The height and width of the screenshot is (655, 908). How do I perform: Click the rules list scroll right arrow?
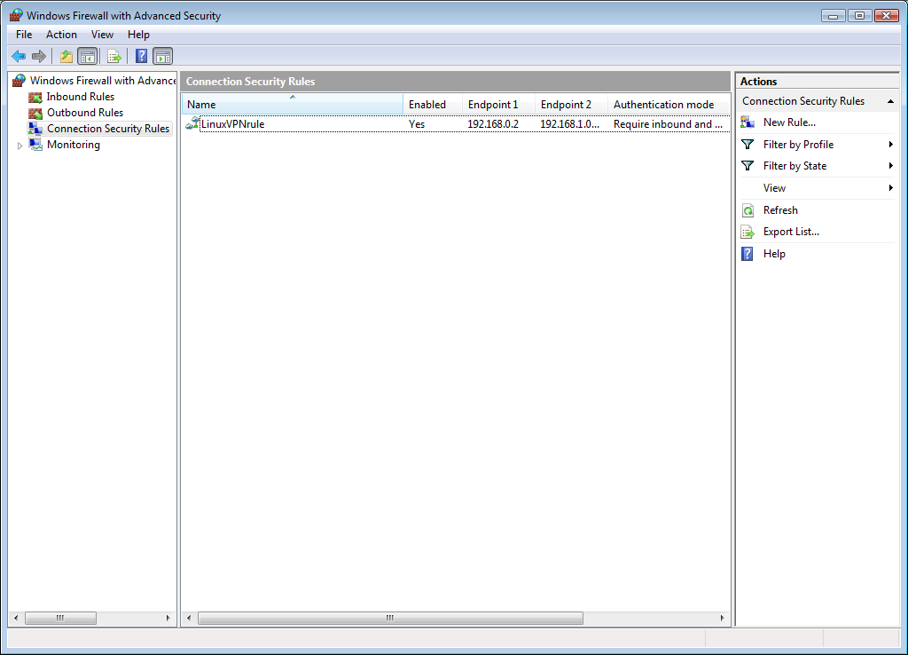(x=722, y=618)
